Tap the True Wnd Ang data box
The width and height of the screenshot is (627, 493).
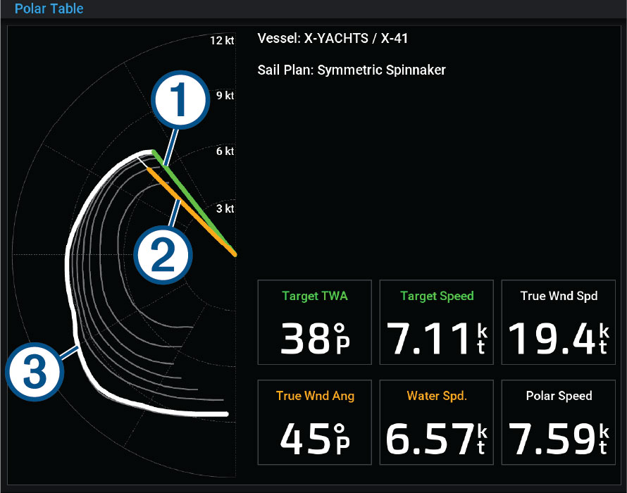point(315,422)
